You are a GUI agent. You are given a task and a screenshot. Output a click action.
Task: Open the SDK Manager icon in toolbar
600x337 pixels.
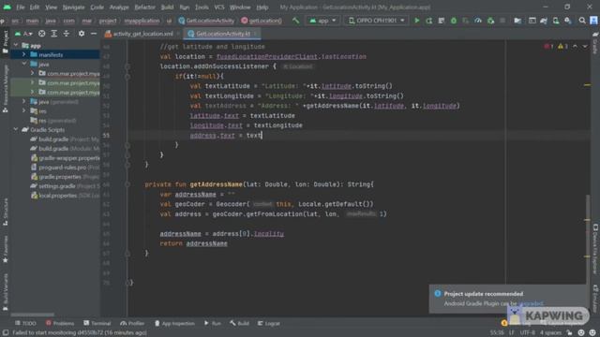pos(568,21)
